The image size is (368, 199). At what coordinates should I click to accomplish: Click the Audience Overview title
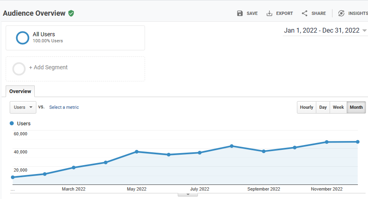click(34, 13)
